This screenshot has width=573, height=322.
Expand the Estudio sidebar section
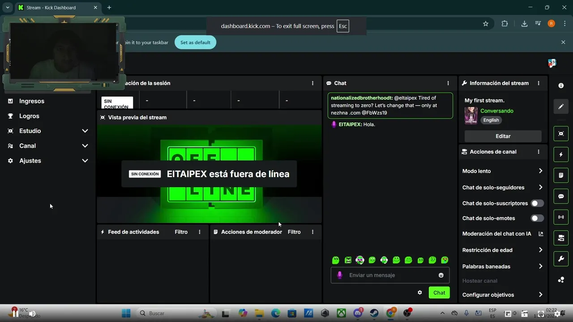point(47,131)
